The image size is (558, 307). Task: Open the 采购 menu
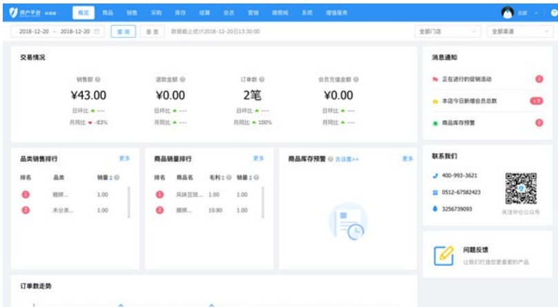click(156, 12)
